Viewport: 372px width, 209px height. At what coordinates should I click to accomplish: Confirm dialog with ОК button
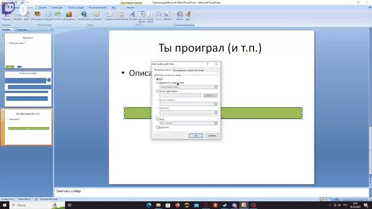pos(196,135)
